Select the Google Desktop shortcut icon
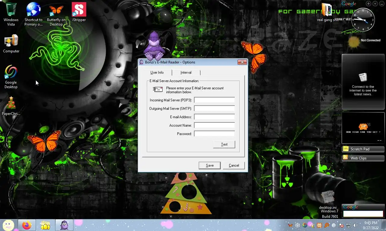This screenshot has width=386, height=231. [11, 72]
